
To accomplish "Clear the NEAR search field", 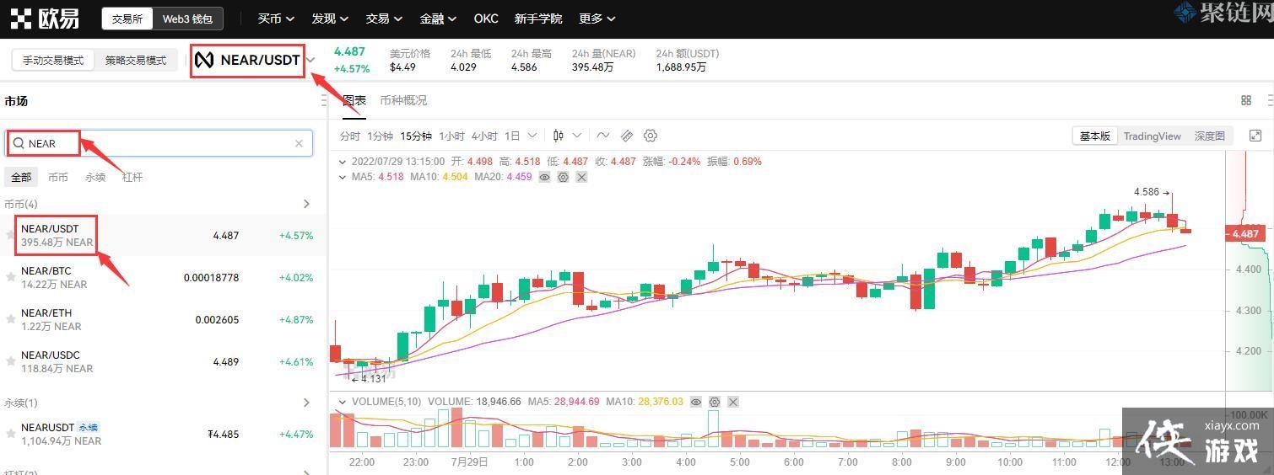I will click(299, 143).
